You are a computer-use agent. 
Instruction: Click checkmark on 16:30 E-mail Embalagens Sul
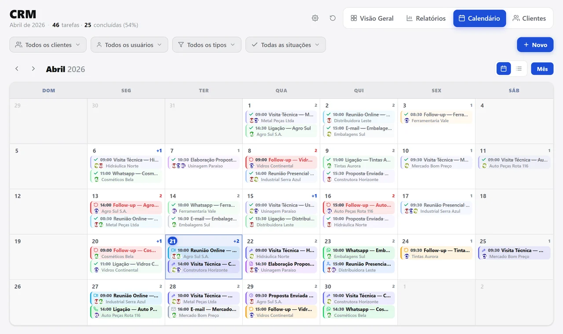tap(174, 219)
